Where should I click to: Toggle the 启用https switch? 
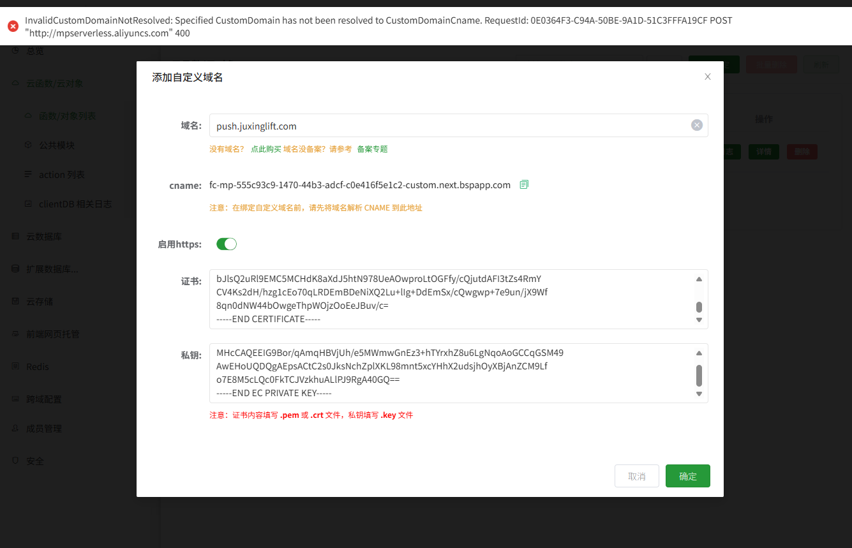pyautogui.click(x=227, y=244)
